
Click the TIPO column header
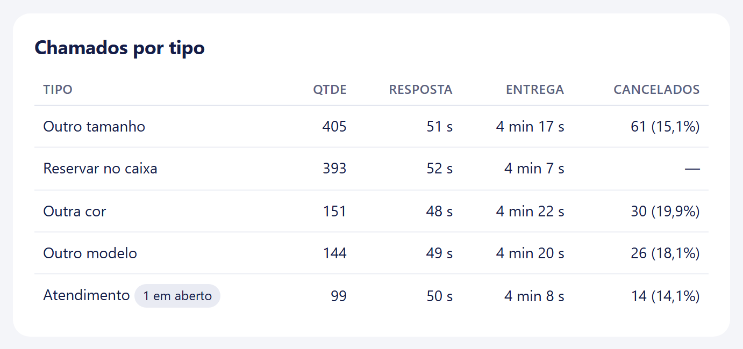coord(58,90)
